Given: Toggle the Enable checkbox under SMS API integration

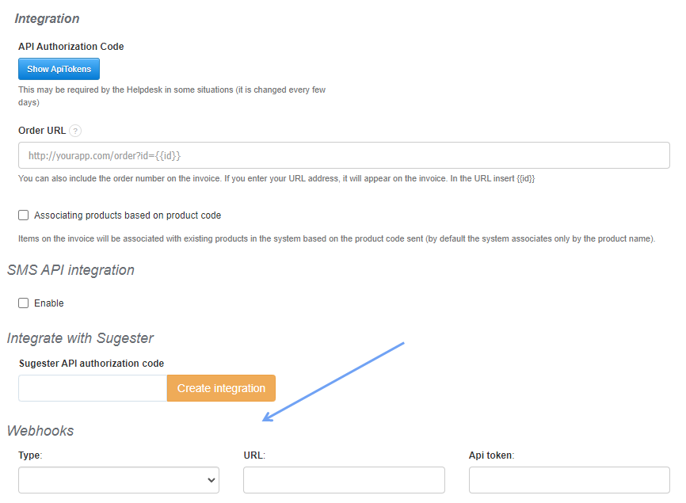Looking at the screenshot, I should click(23, 303).
